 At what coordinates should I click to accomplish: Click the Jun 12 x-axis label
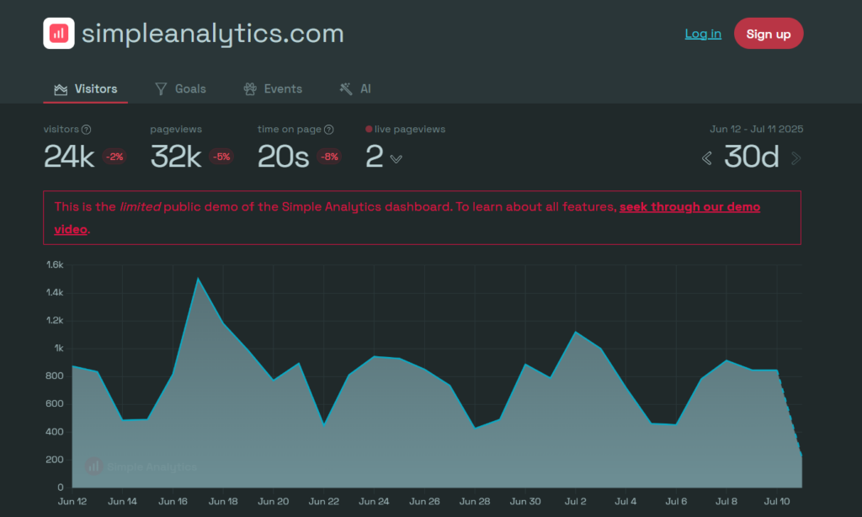point(72,502)
